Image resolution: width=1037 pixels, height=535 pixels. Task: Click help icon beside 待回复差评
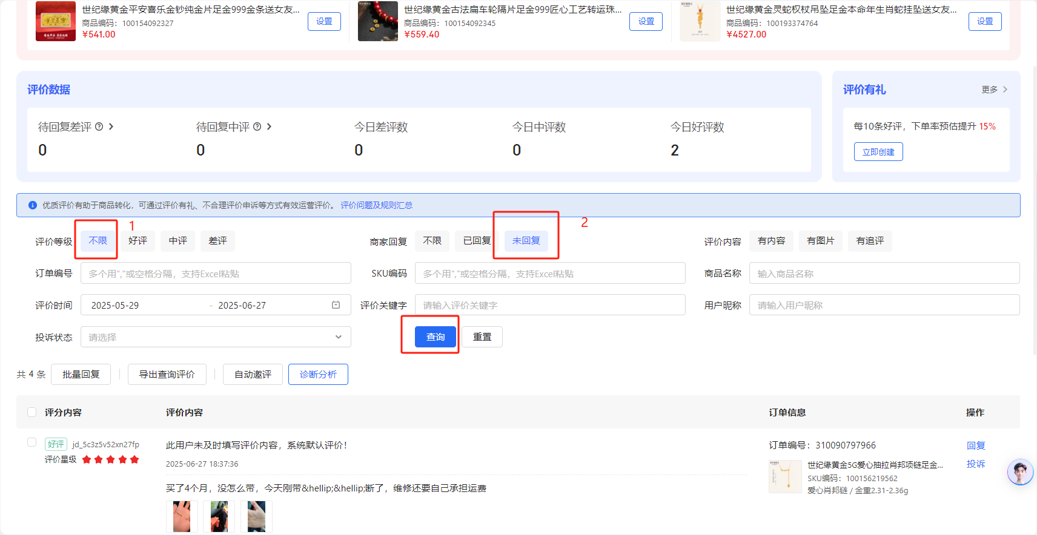click(x=99, y=126)
